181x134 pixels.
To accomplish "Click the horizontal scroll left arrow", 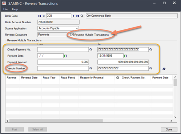I will point(7,121).
